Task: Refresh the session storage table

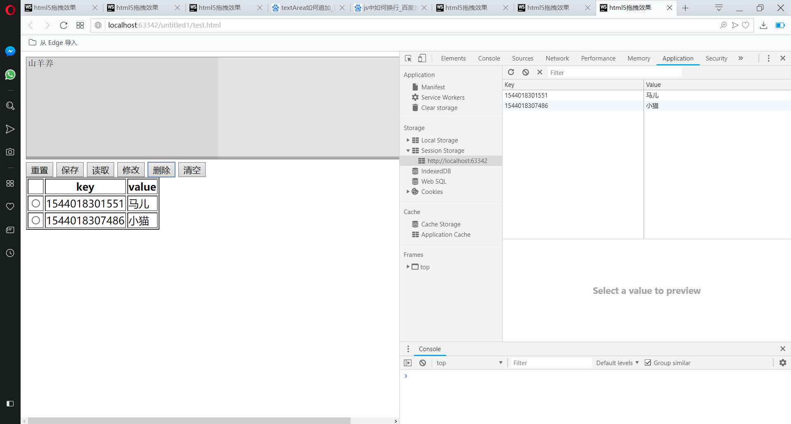Action: point(511,72)
